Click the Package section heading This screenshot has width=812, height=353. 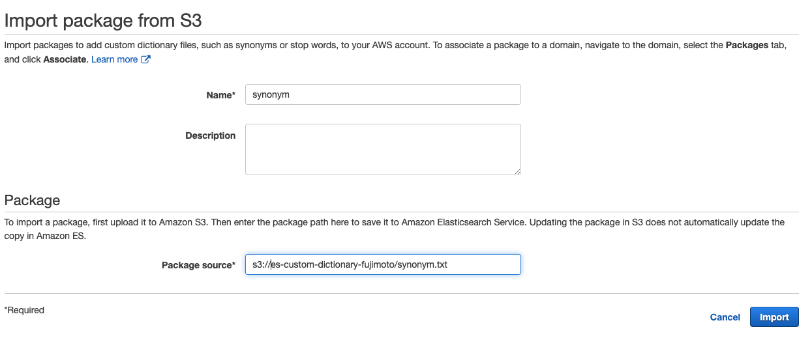pos(32,200)
